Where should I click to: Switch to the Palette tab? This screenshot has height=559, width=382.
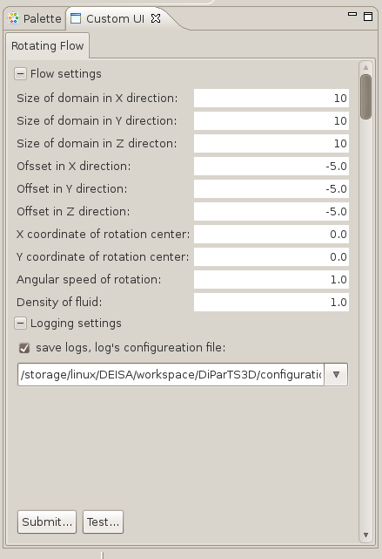35,18
